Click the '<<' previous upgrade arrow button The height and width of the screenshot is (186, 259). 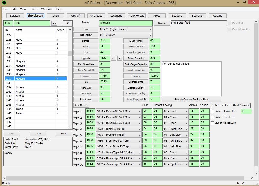pos(114,58)
